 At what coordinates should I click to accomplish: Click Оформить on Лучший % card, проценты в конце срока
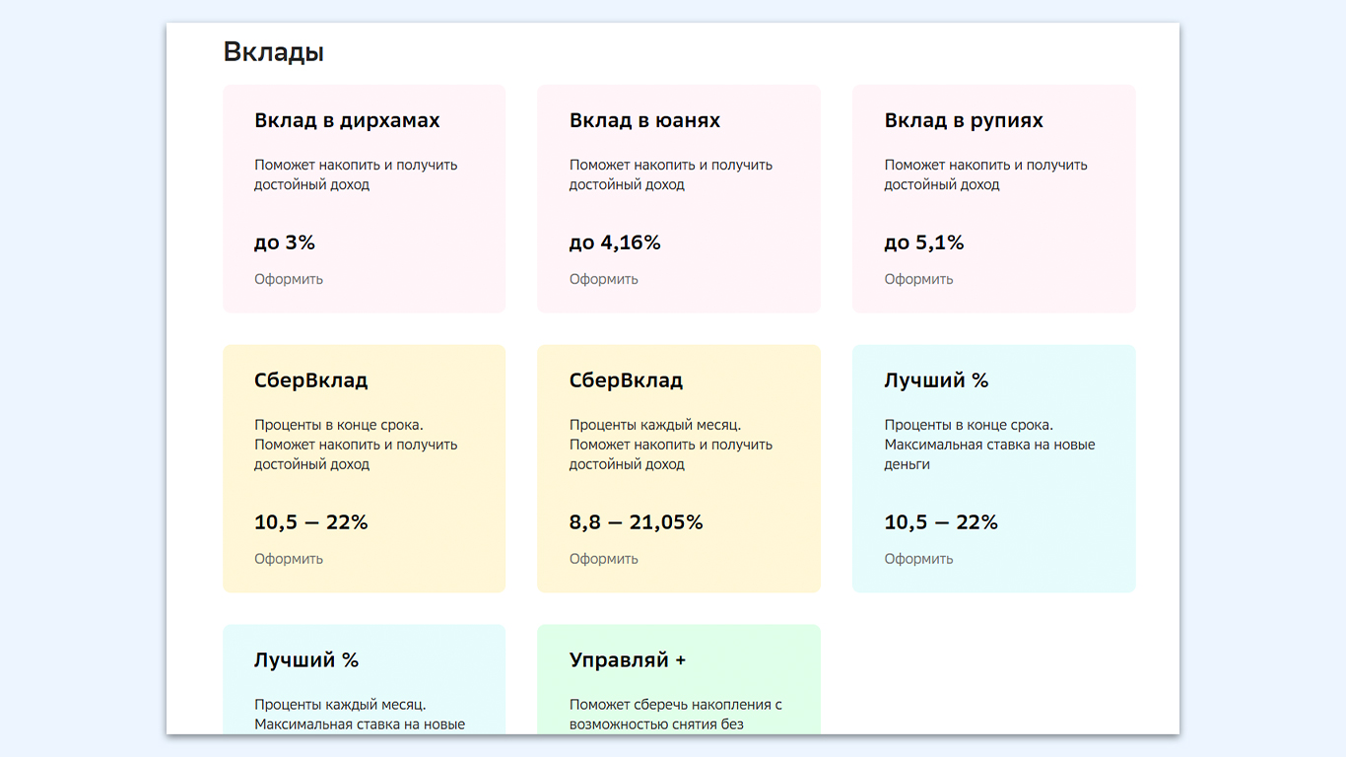[x=918, y=559]
